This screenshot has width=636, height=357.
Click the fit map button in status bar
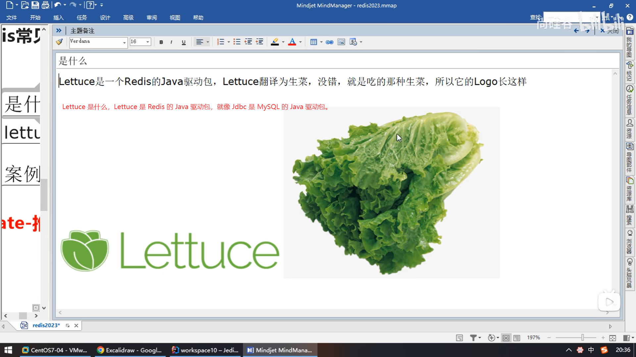[x=612, y=337]
